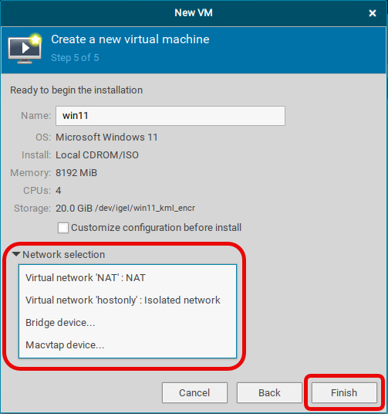388x414 pixels.
Task: Select the Macvtap device... entry
Action: click(127, 345)
